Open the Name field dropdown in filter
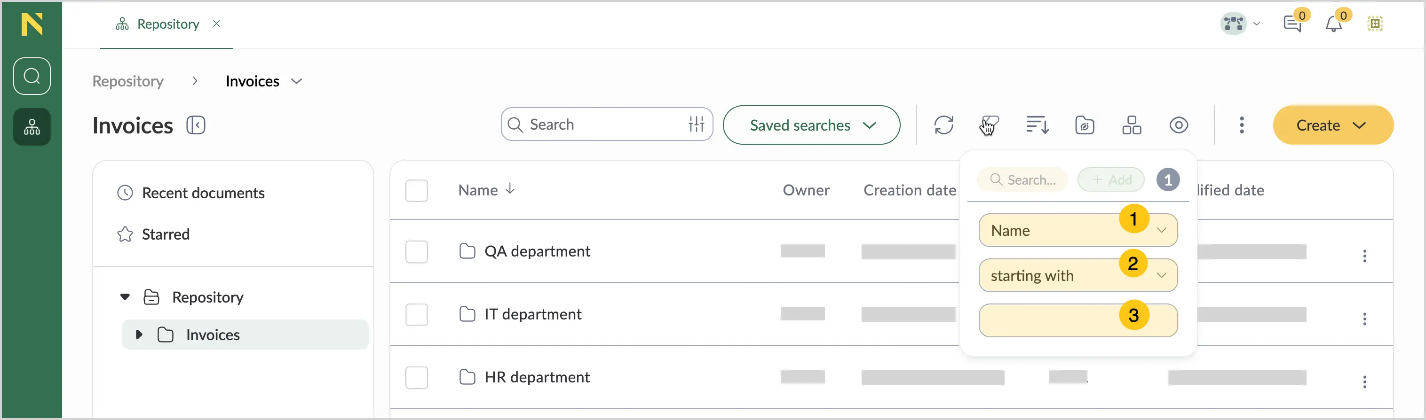This screenshot has height=420, width=1426. point(1078,231)
